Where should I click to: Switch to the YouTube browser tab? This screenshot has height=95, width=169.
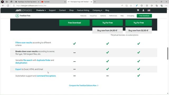53,2
